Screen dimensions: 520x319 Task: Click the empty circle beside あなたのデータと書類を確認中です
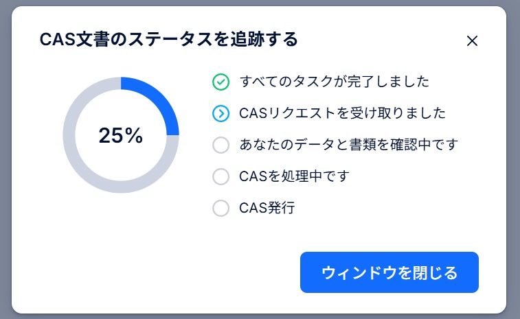click(221, 145)
